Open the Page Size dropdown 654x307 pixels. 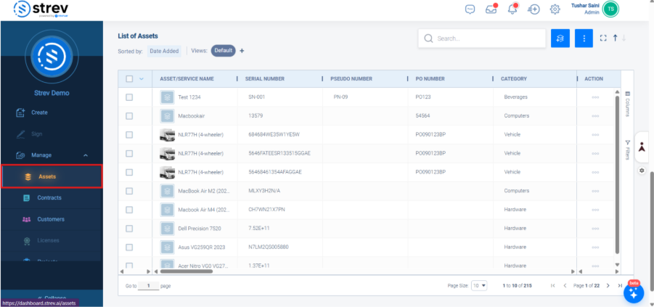pos(479,286)
